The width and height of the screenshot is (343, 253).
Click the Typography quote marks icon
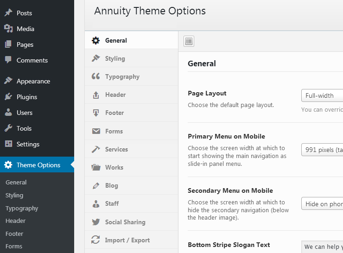coord(95,76)
